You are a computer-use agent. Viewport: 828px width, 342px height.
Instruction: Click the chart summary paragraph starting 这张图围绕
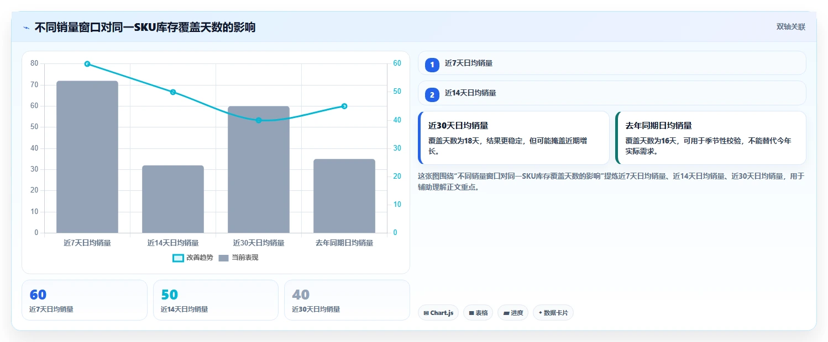click(611, 181)
